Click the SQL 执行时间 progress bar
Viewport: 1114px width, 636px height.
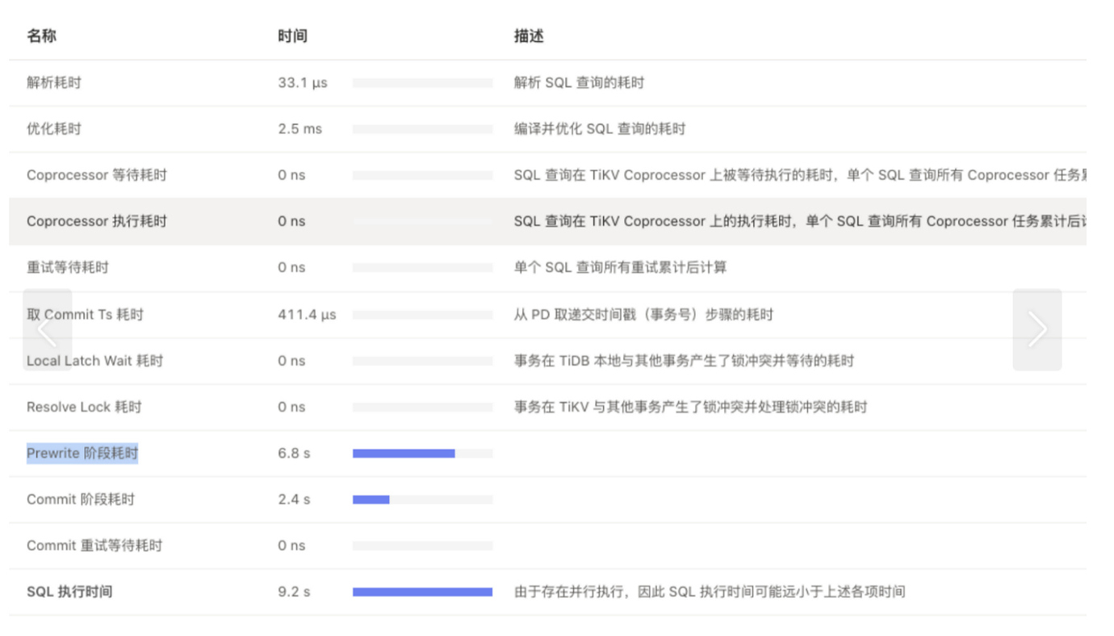tap(422, 592)
